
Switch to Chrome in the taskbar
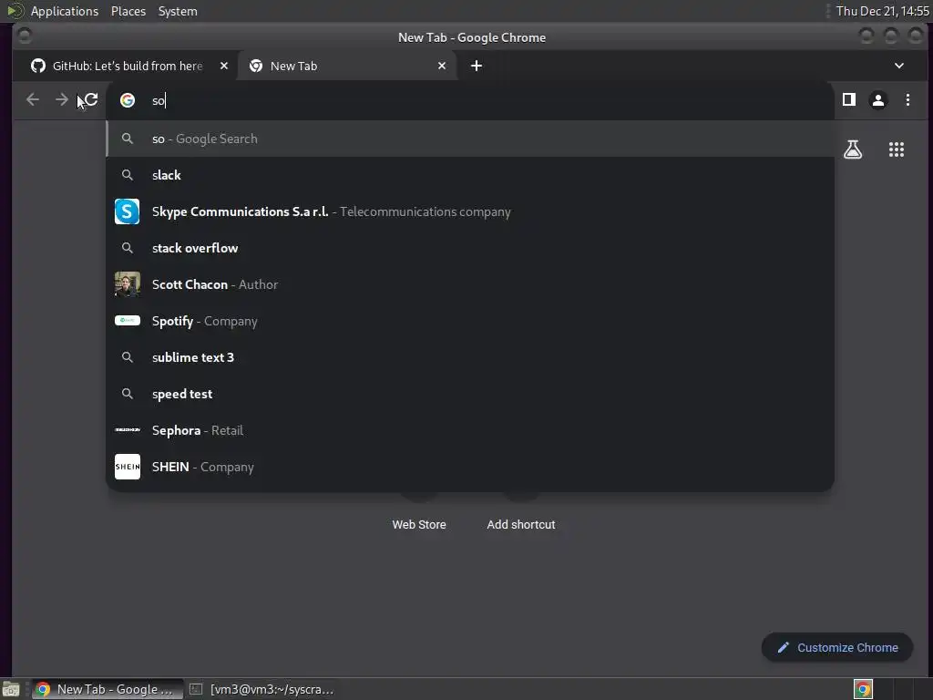108,689
